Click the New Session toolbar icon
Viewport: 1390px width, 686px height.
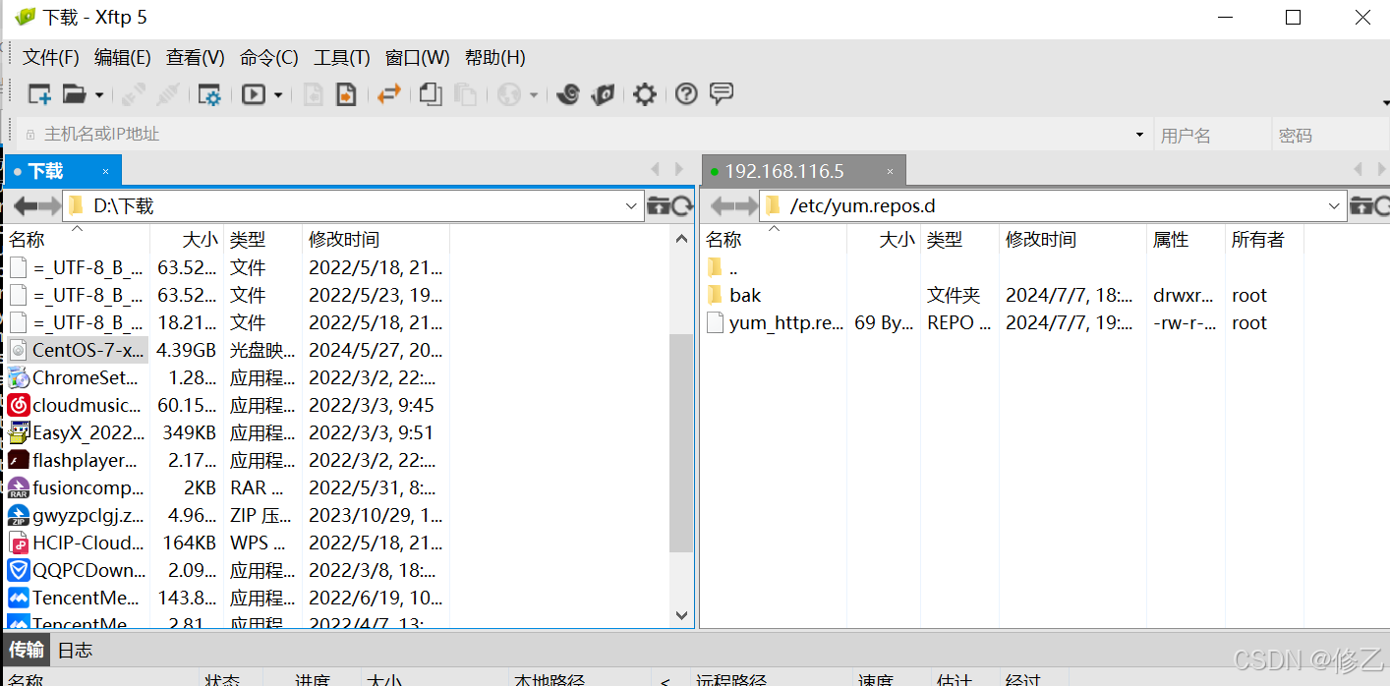pos(39,94)
